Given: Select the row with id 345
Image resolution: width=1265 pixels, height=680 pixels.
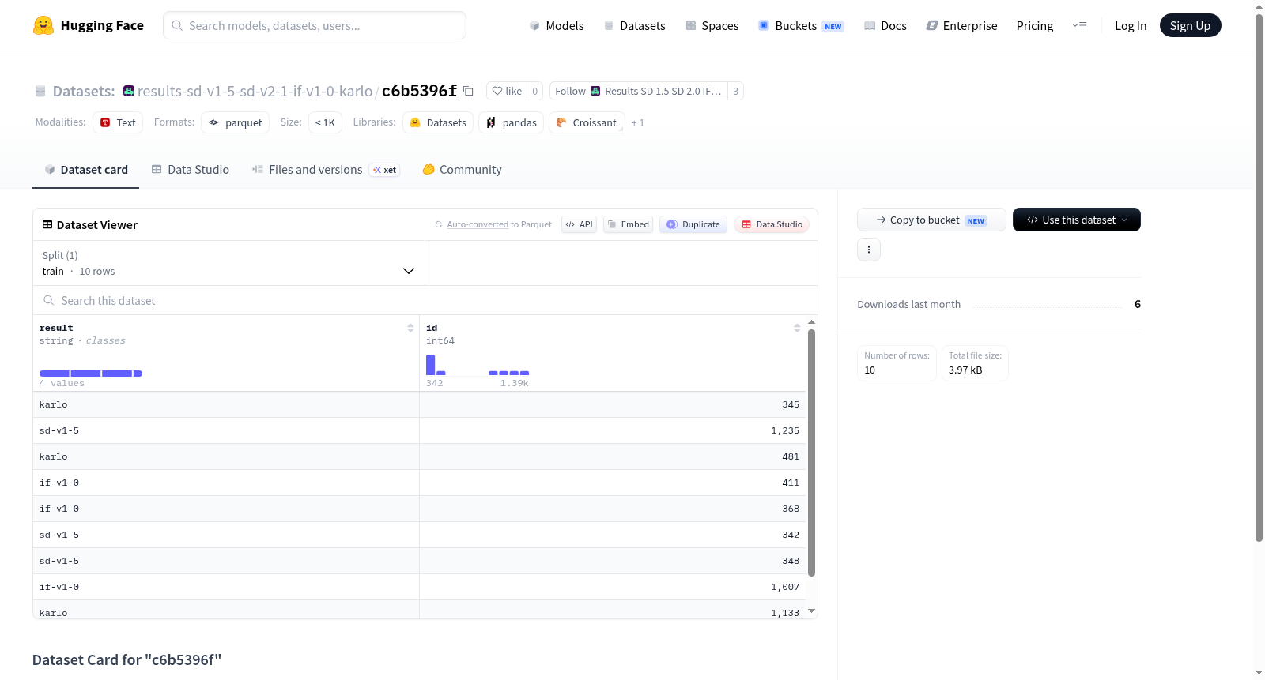Looking at the screenshot, I should point(419,404).
